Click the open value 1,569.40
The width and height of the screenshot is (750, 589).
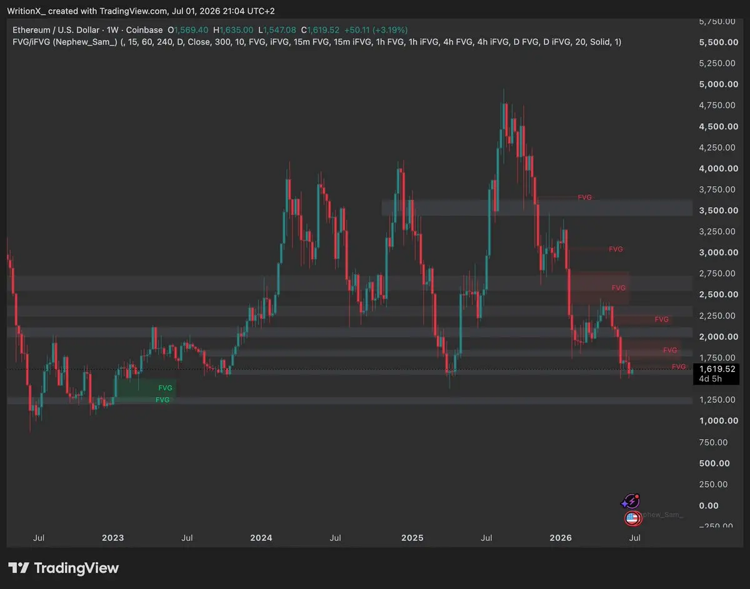[191, 29]
